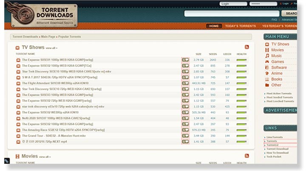Click the SEARCH button

click(x=289, y=14)
